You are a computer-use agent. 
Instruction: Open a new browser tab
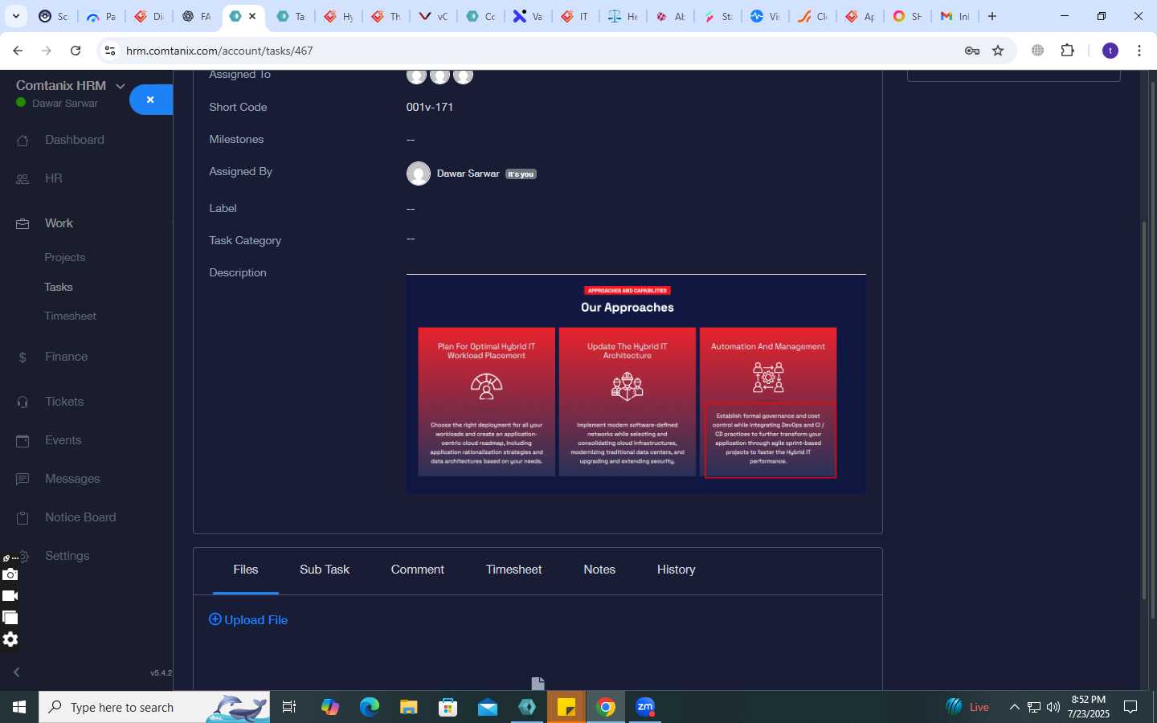coord(992,16)
